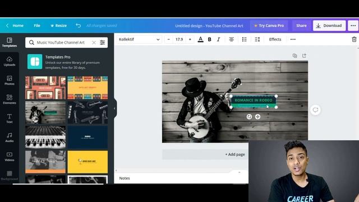Open the search filter options

click(x=102, y=43)
